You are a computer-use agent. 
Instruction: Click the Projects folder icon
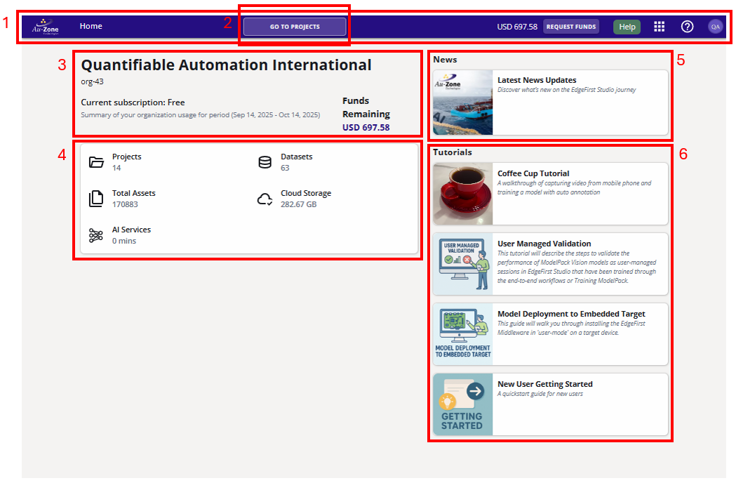tap(96, 163)
